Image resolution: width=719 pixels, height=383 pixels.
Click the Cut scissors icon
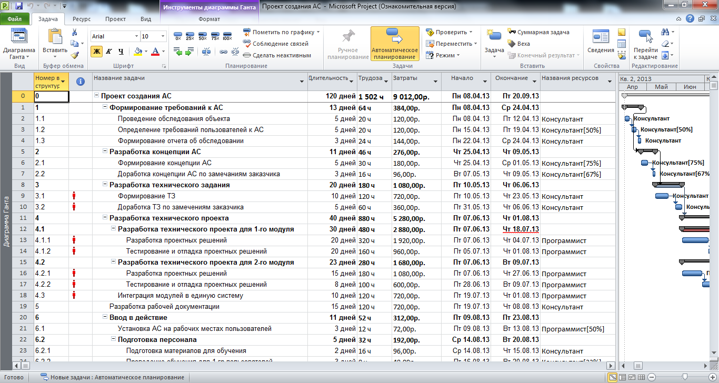click(75, 33)
